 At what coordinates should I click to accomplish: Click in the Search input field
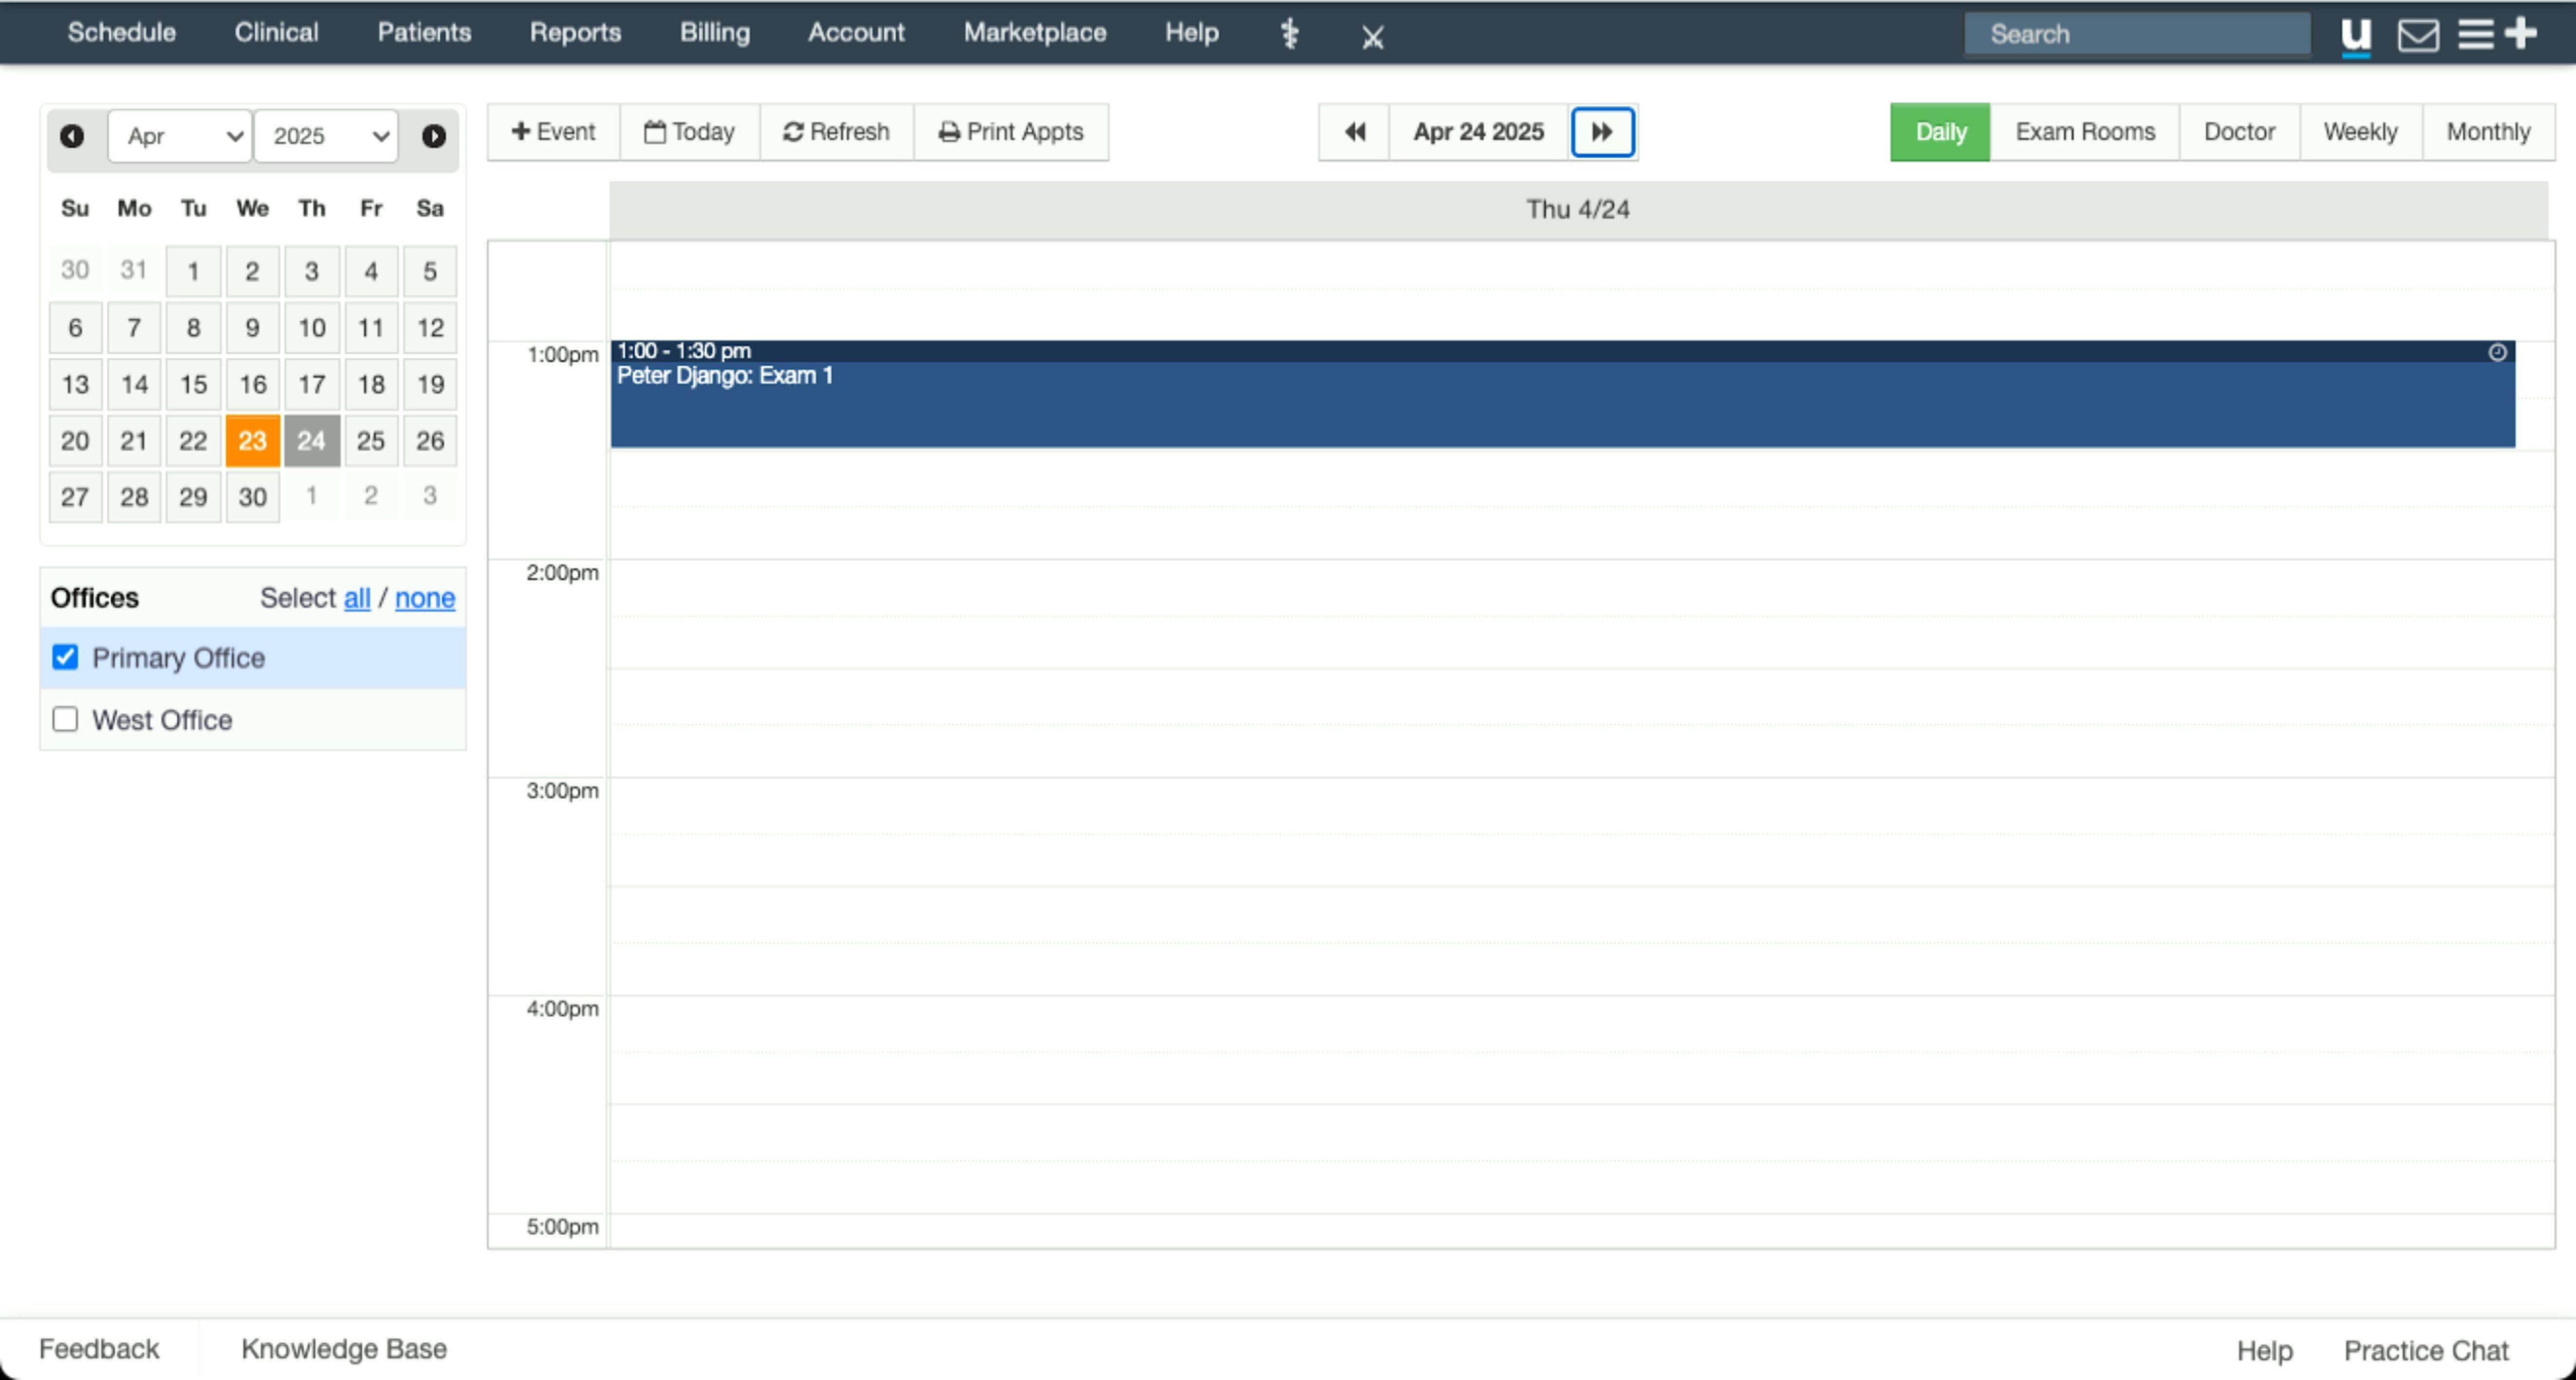click(x=2137, y=34)
